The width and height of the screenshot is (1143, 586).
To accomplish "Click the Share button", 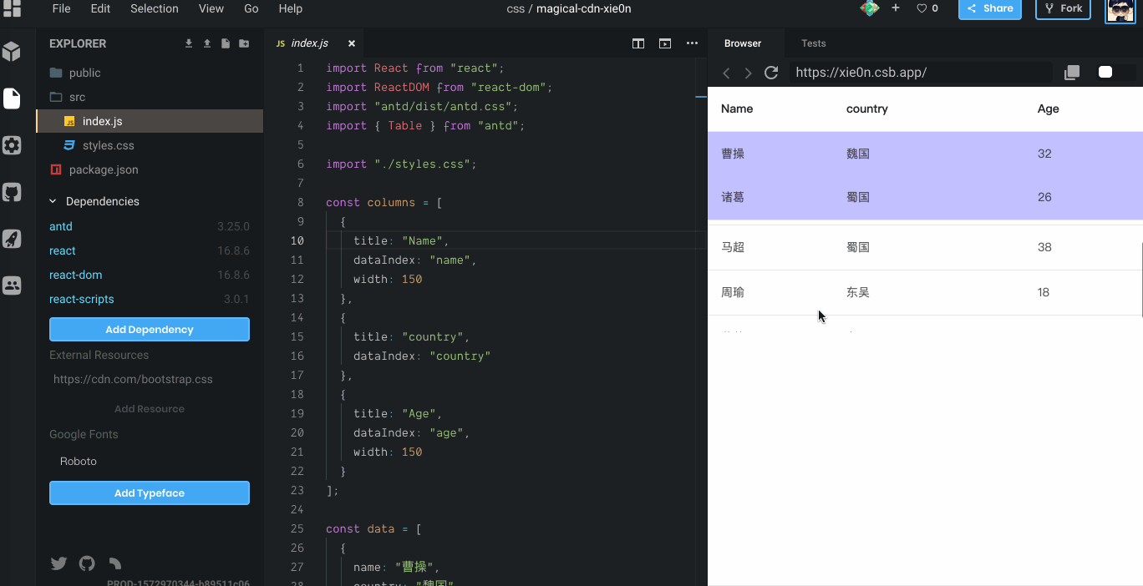I will point(989,8).
